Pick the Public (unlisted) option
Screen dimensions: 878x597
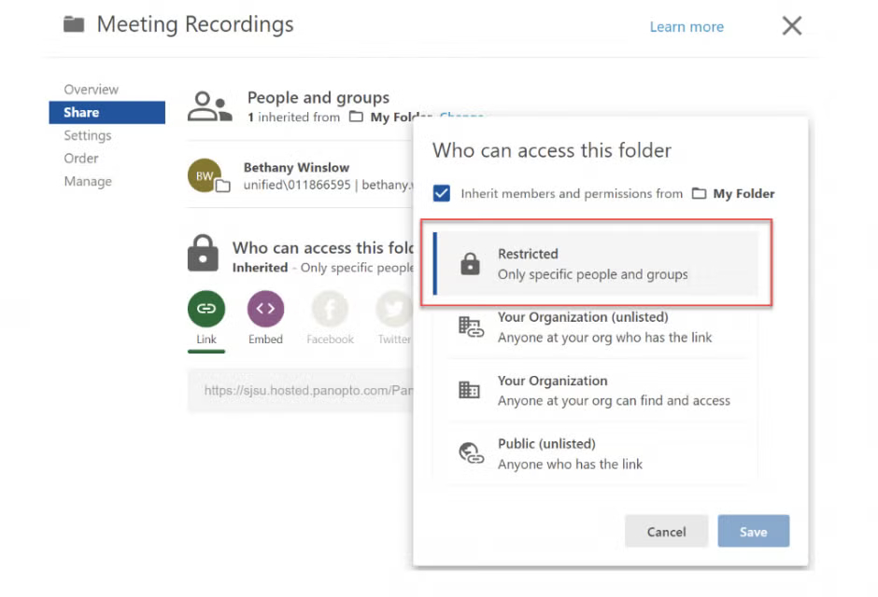click(596, 453)
